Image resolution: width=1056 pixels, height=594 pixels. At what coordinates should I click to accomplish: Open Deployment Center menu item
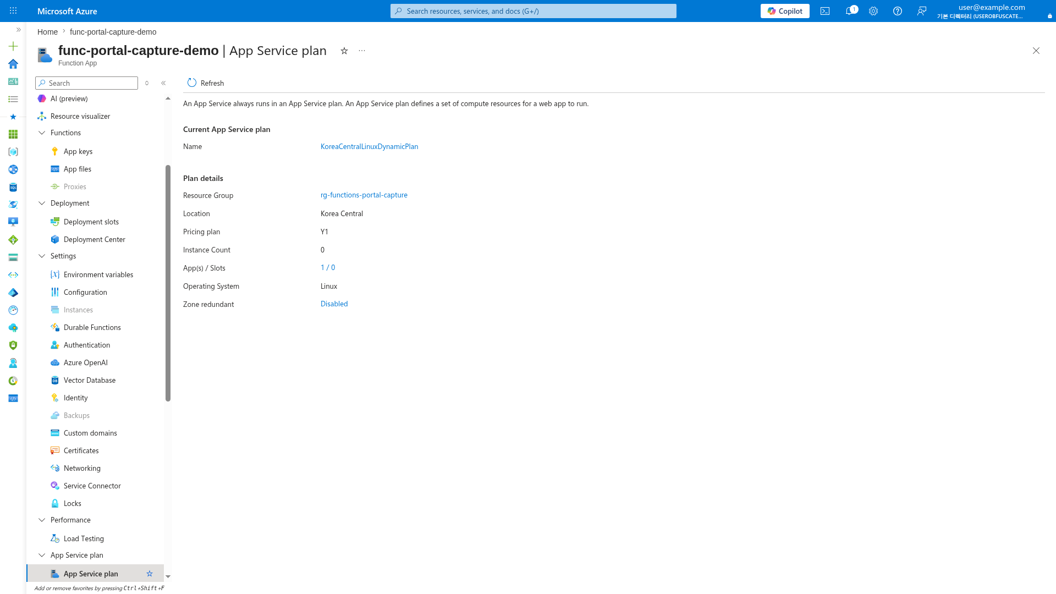click(95, 239)
